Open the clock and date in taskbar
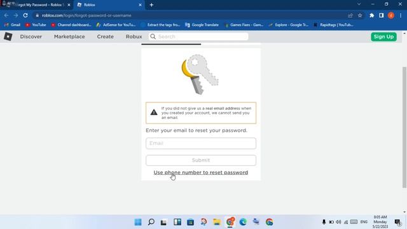Image resolution: width=407 pixels, height=229 pixels. [380, 222]
